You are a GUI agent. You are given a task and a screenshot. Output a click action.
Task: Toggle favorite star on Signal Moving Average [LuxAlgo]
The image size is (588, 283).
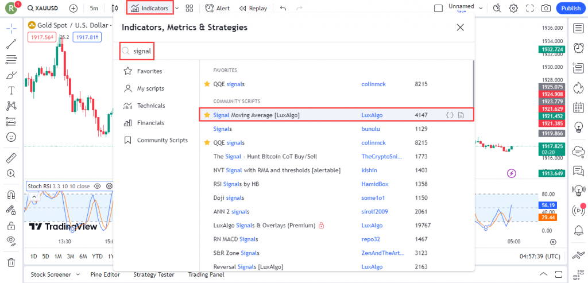click(x=207, y=115)
